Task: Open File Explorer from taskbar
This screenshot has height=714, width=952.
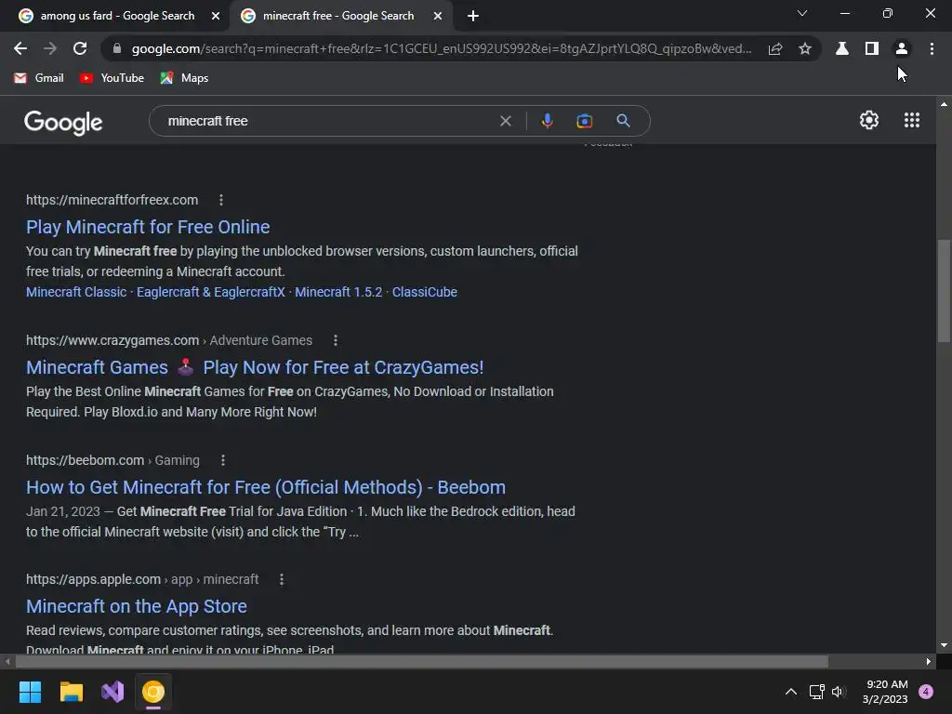Action: (71, 692)
